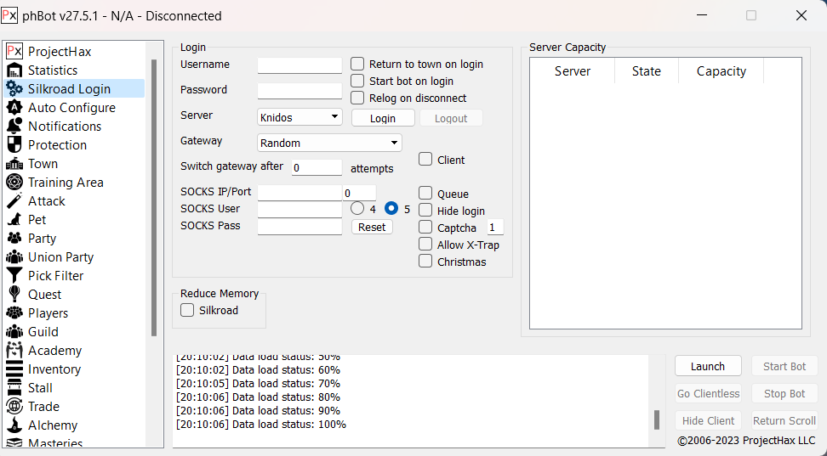Click the Training Area target icon

tap(14, 183)
